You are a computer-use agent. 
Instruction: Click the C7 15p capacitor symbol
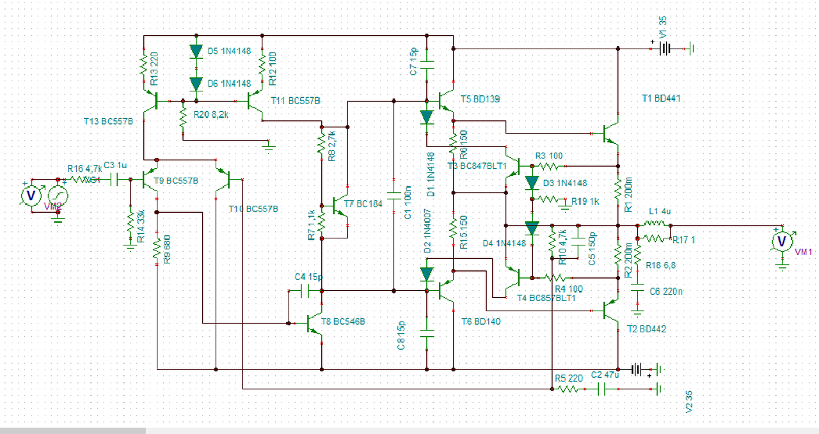point(427,65)
